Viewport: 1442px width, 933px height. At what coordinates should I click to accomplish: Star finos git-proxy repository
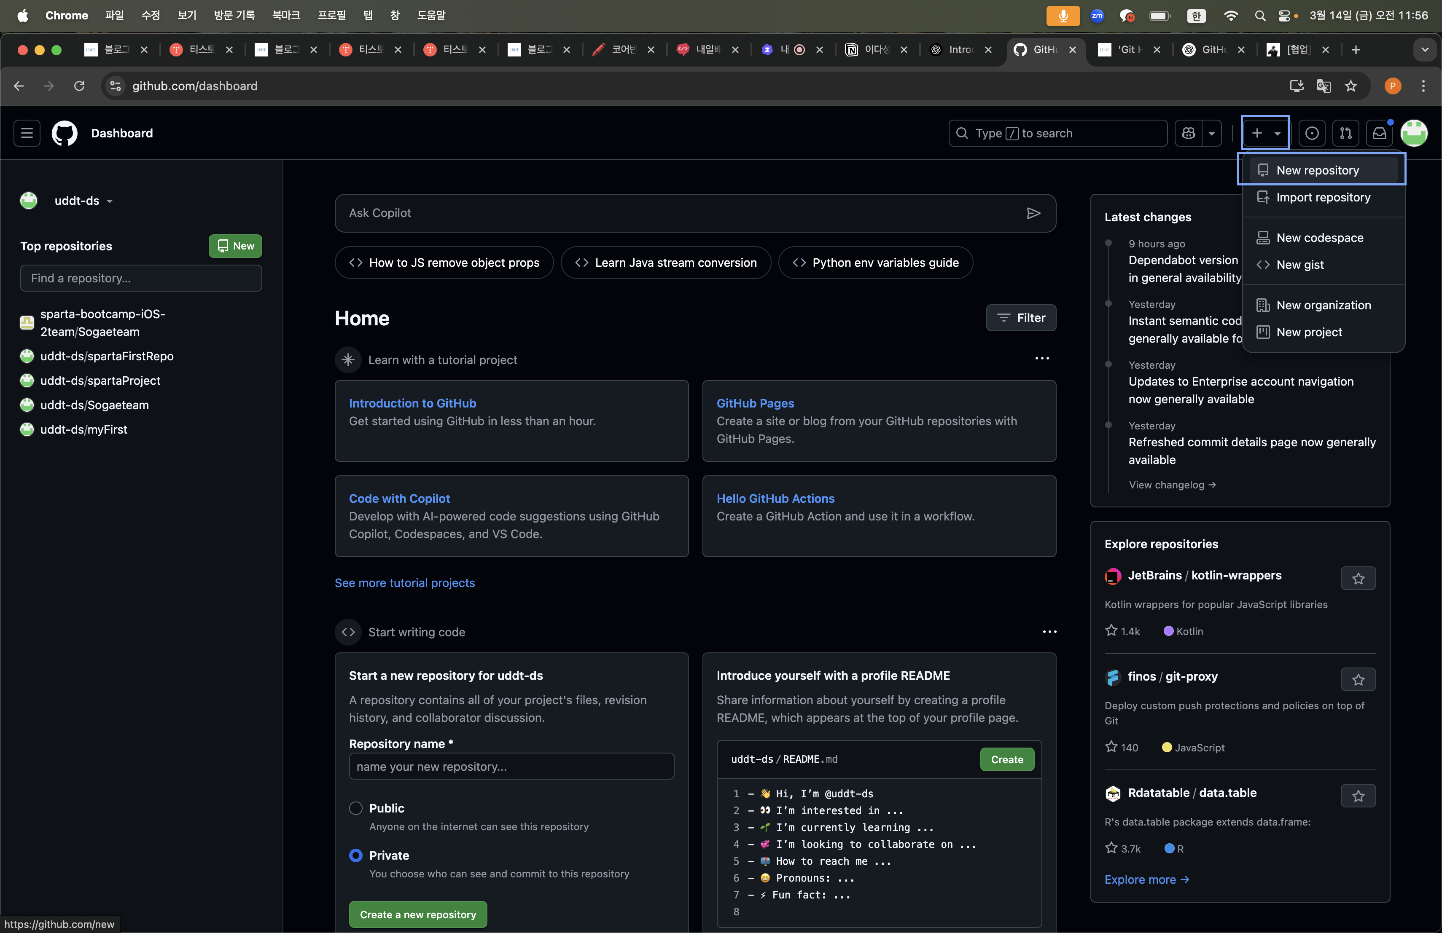pos(1358,679)
